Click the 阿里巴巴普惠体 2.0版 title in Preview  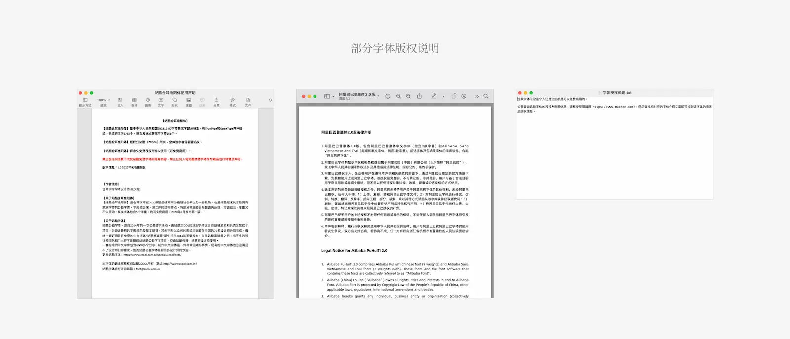pyautogui.click(x=358, y=94)
